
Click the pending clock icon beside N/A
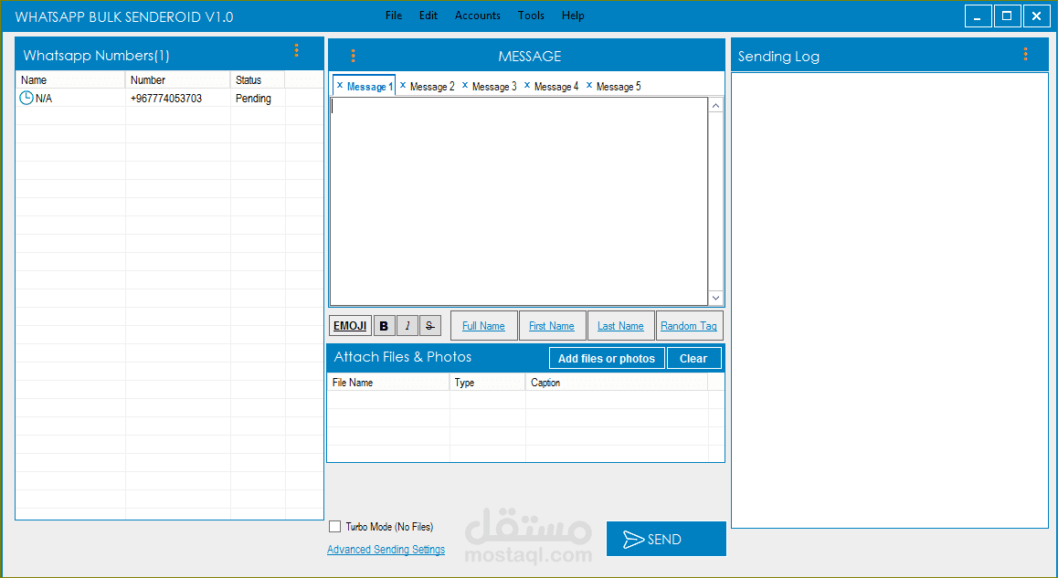[26, 98]
